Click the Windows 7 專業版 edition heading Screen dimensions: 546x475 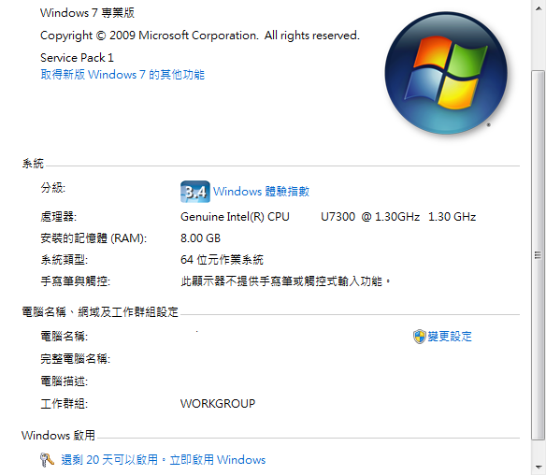click(87, 13)
